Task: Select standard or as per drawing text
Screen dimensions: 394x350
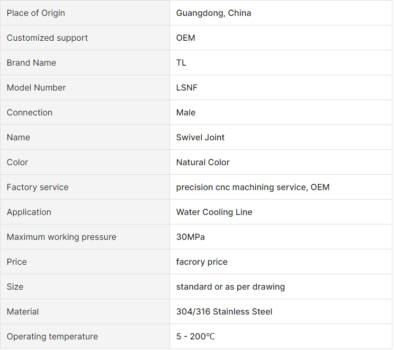Action: click(x=231, y=286)
